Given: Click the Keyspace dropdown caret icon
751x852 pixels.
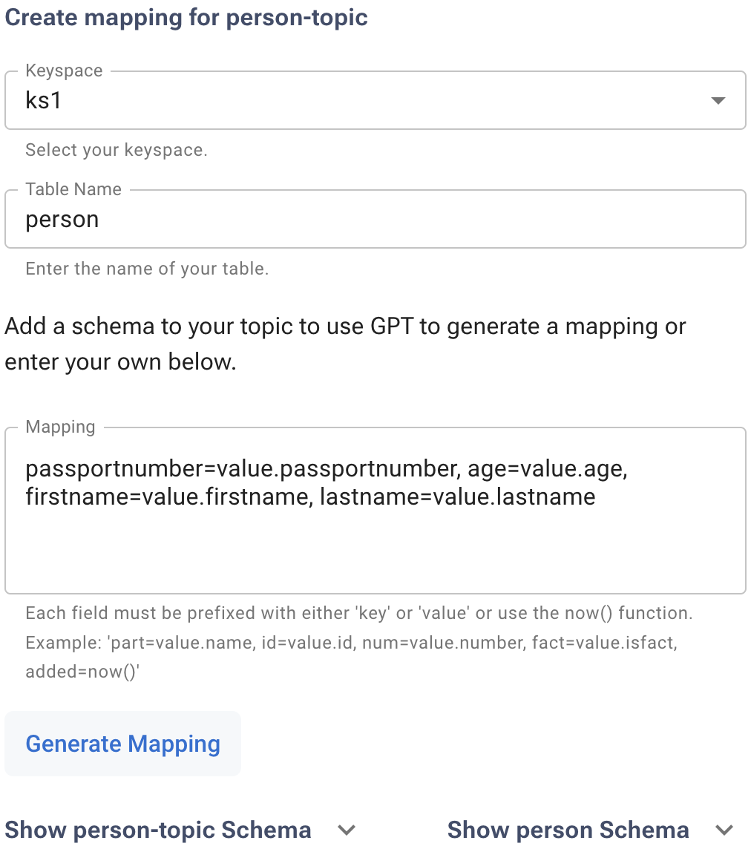Looking at the screenshot, I should pyautogui.click(x=717, y=100).
